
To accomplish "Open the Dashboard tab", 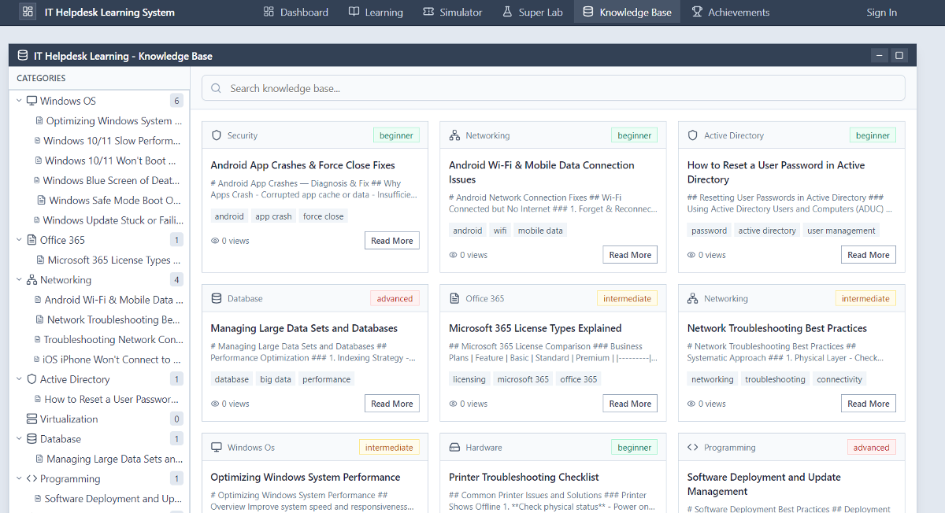I will (x=295, y=12).
